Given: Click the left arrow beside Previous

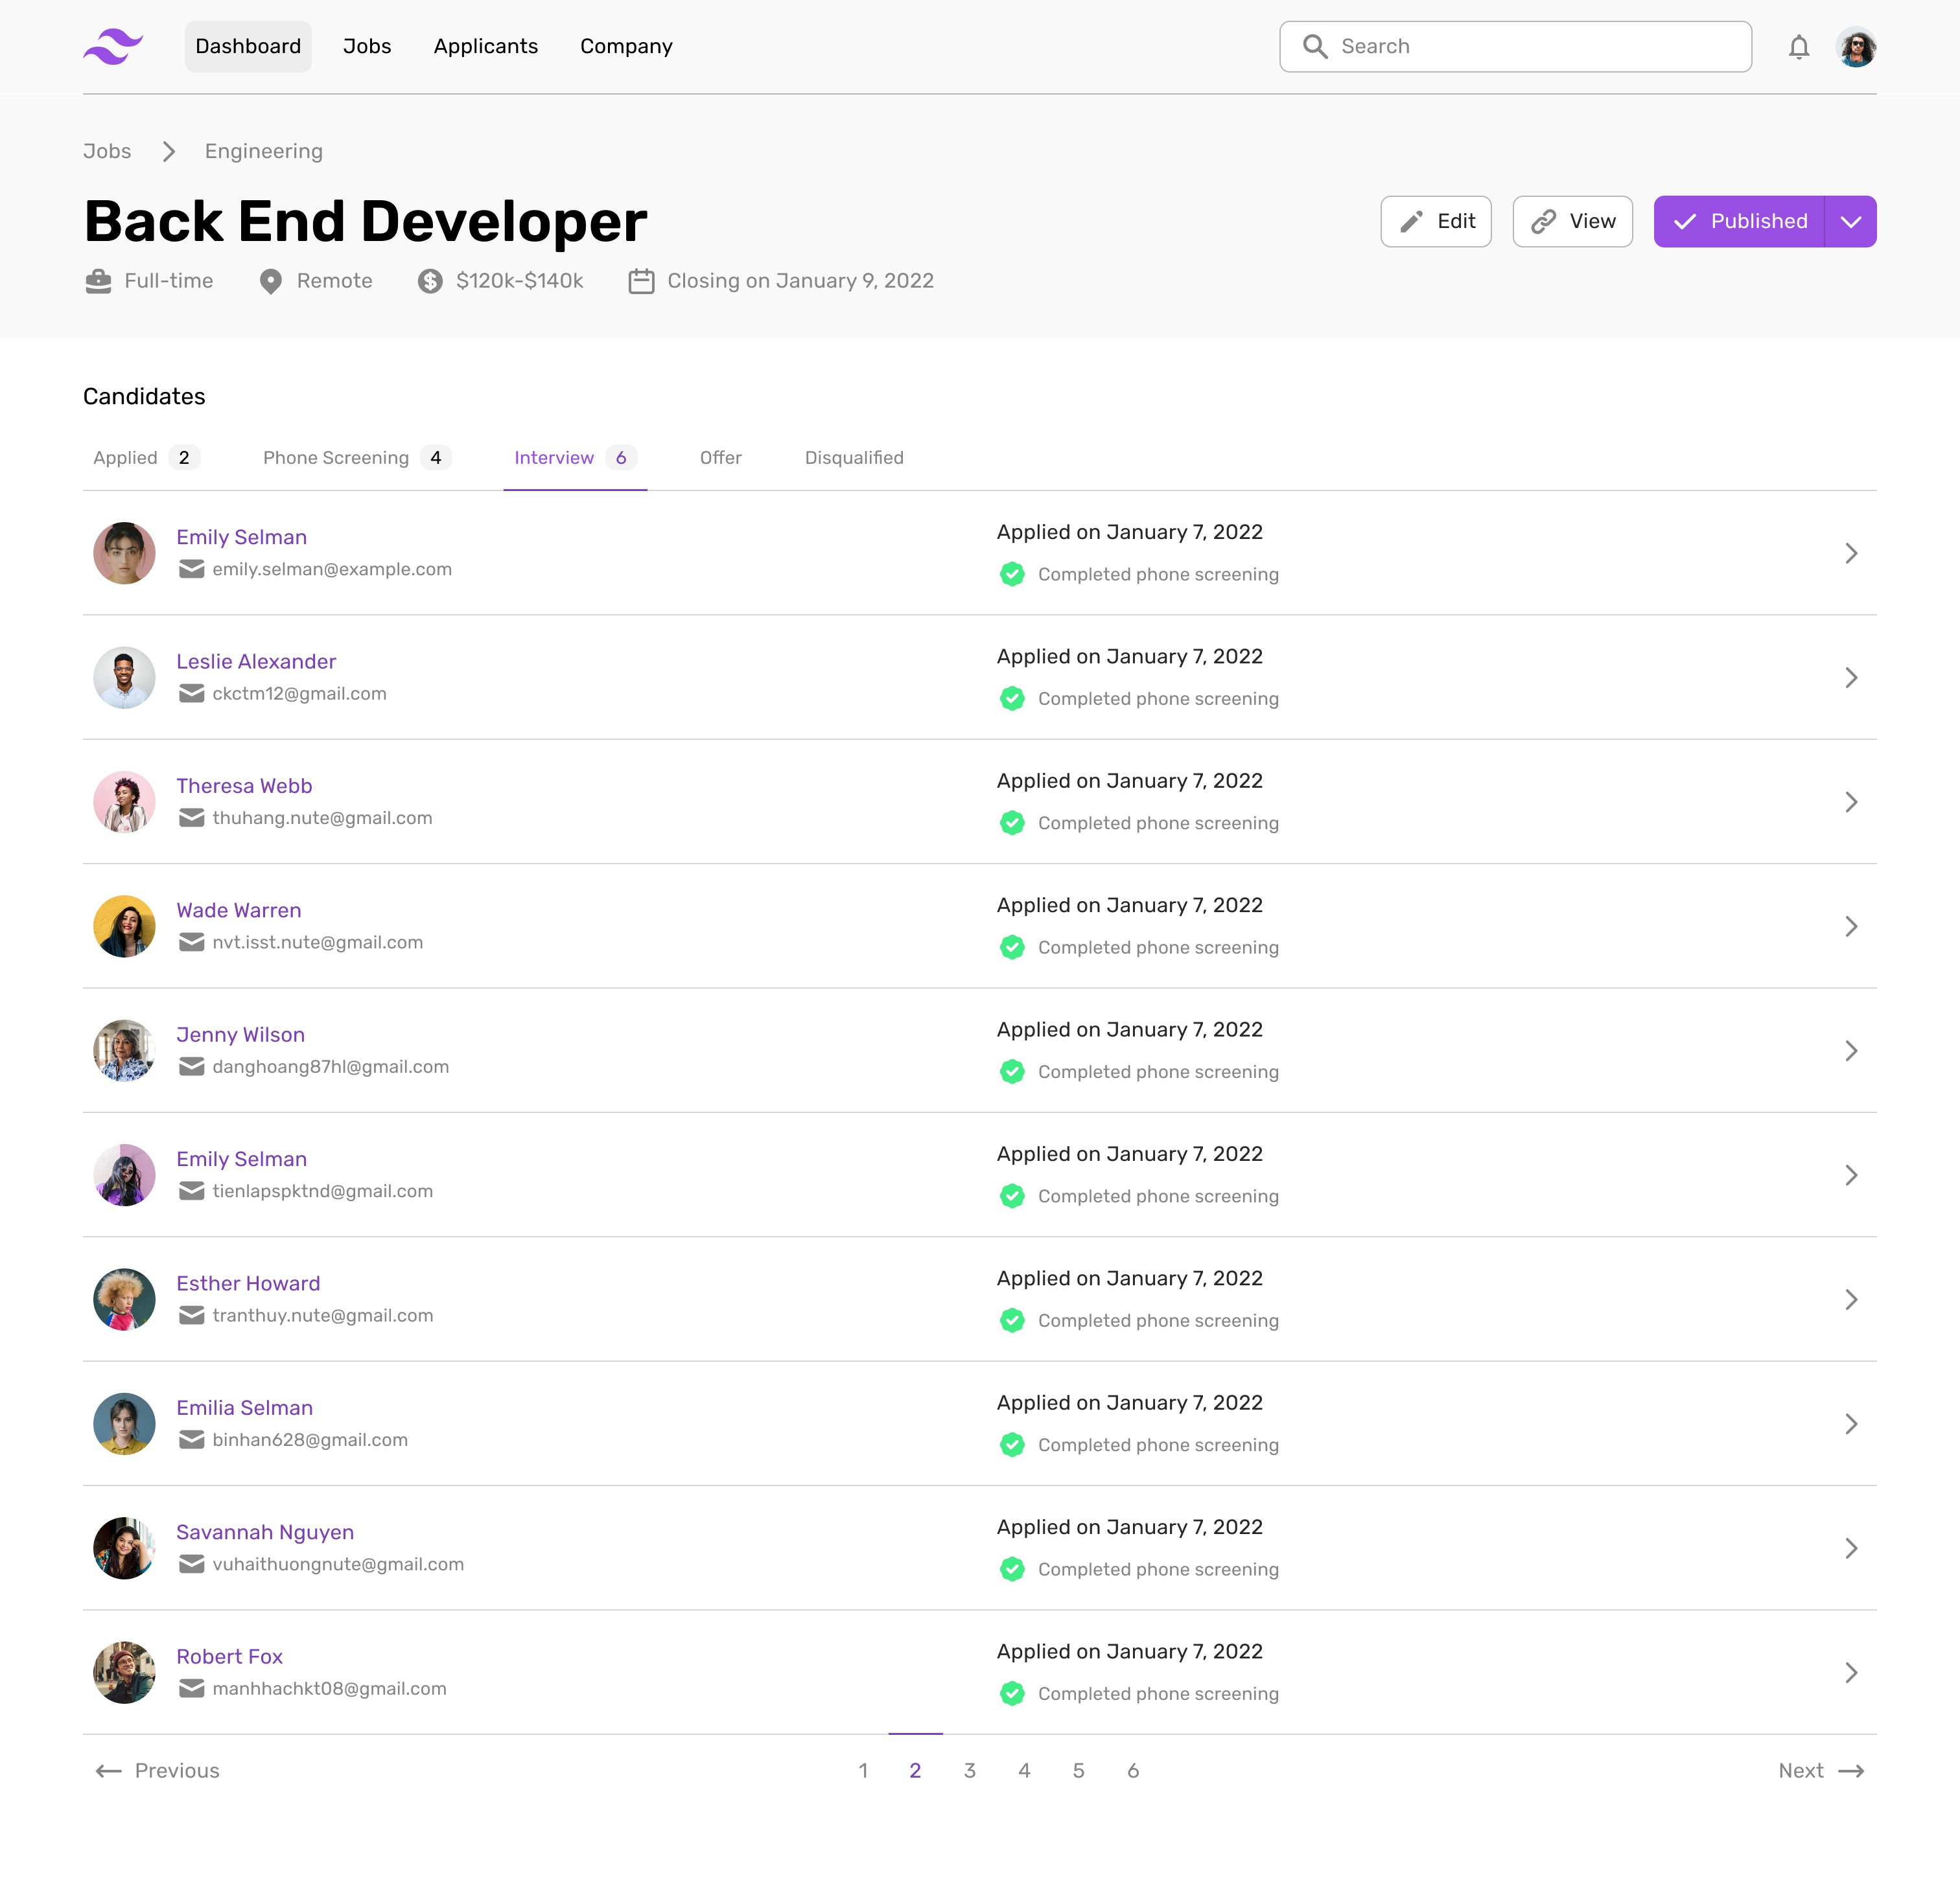Looking at the screenshot, I should [108, 1771].
